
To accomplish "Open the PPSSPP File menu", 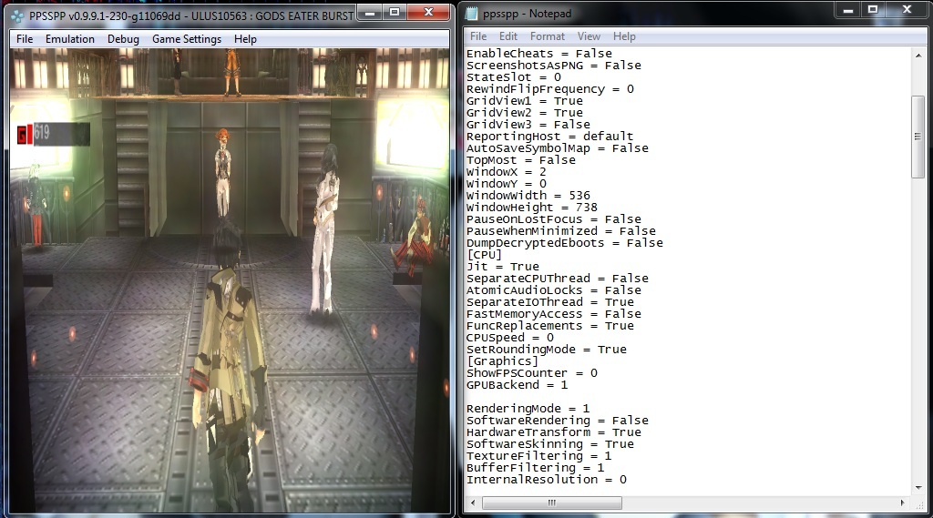I will [25, 39].
